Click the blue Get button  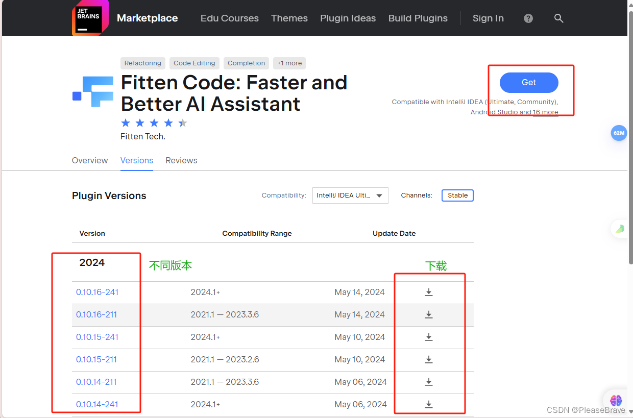tap(529, 82)
